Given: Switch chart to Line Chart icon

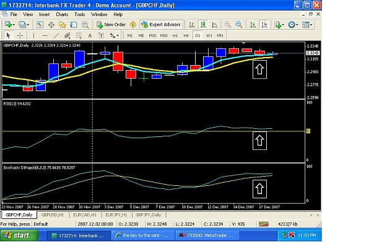Looking at the screenshot, I should click(x=214, y=24).
